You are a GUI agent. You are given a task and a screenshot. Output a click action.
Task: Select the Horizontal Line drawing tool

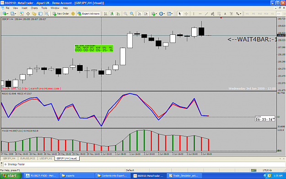point(200,14)
